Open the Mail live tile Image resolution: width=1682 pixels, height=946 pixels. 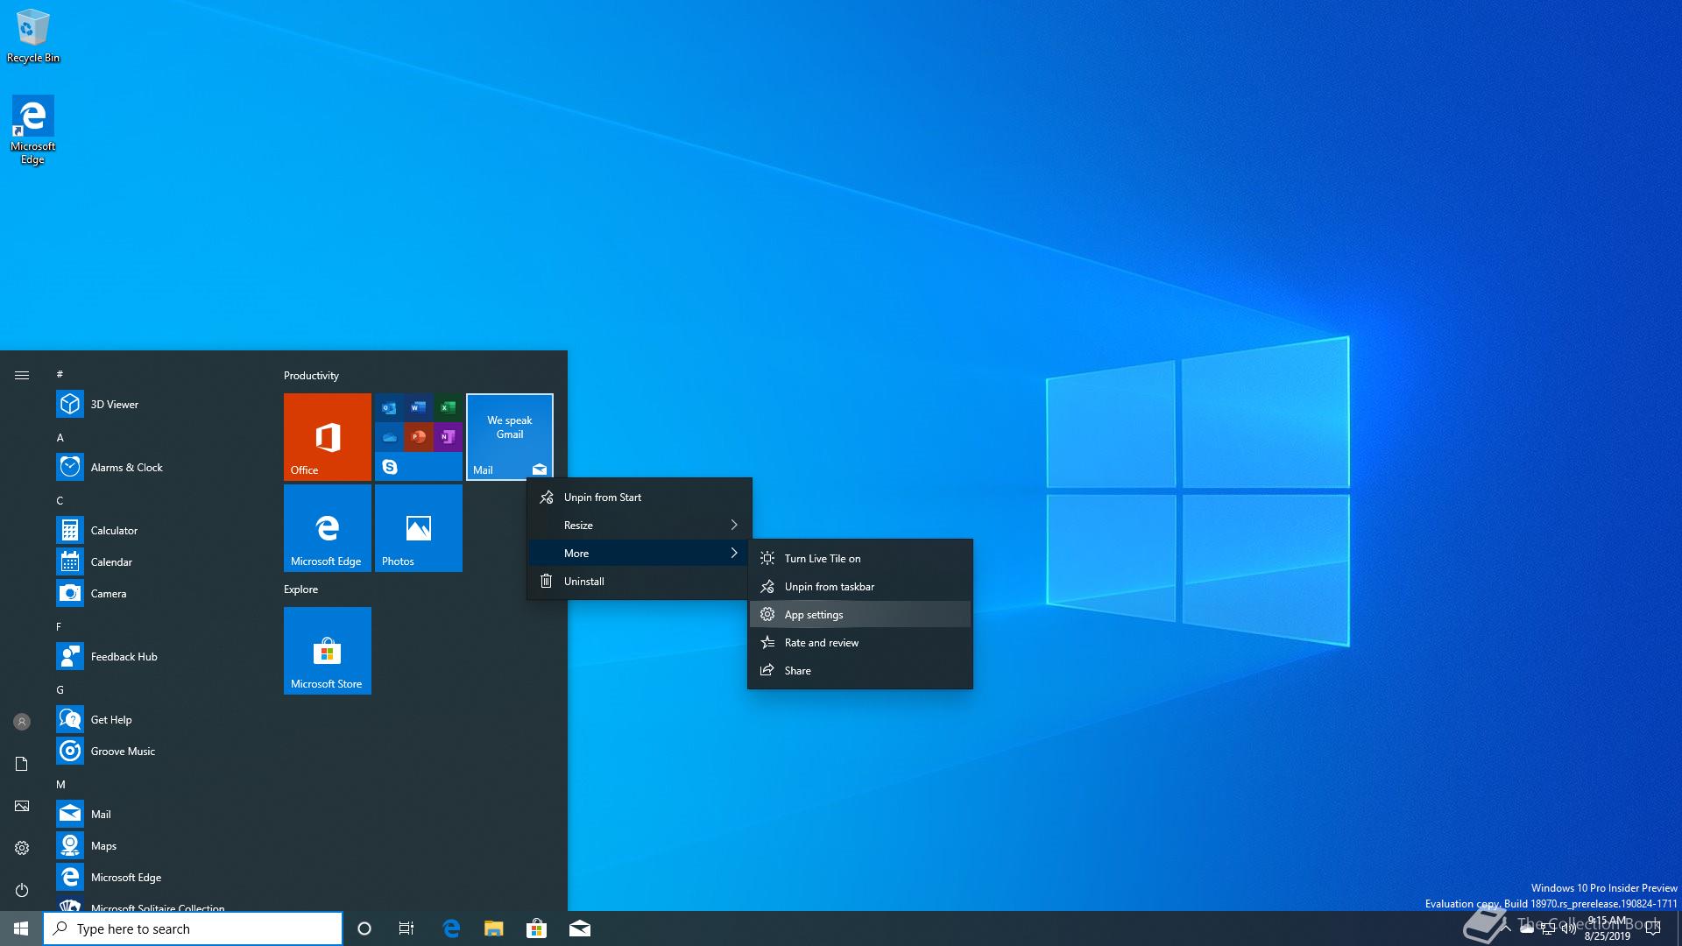point(510,437)
